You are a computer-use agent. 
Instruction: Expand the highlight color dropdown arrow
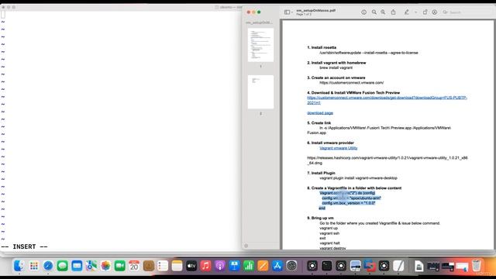point(415,12)
